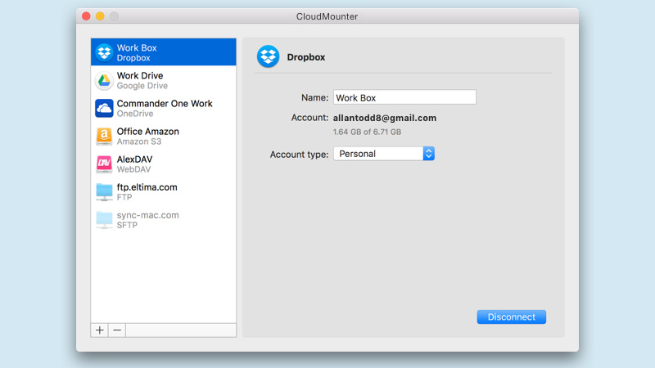Screen dimensions: 655x368
Task: Click the Account type dropdown blue arrows
Action: coord(428,154)
